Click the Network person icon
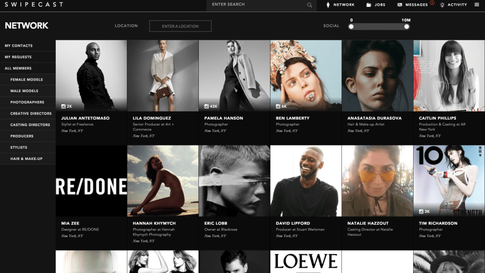The height and width of the screenshot is (273, 485). click(x=328, y=5)
